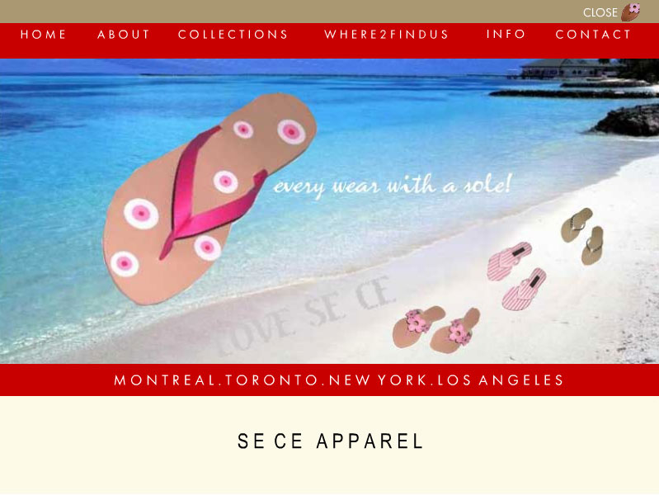659x500 pixels.
Task: Click the CONTACT nav link
Action: [593, 34]
